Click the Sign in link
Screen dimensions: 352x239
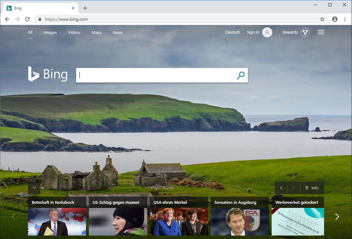pos(253,32)
